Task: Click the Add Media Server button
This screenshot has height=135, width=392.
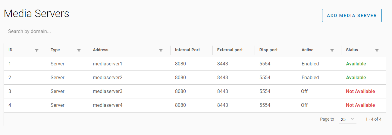Action: point(352,16)
